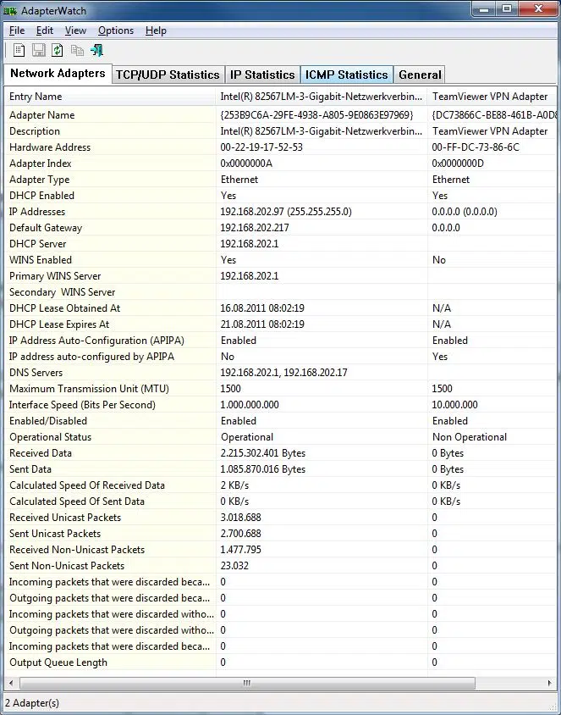
Task: Click the horizontal scrollbar left arrow
Action: click(11, 683)
